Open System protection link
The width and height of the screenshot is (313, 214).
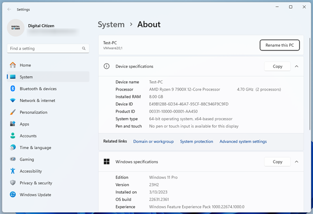pos(197,141)
